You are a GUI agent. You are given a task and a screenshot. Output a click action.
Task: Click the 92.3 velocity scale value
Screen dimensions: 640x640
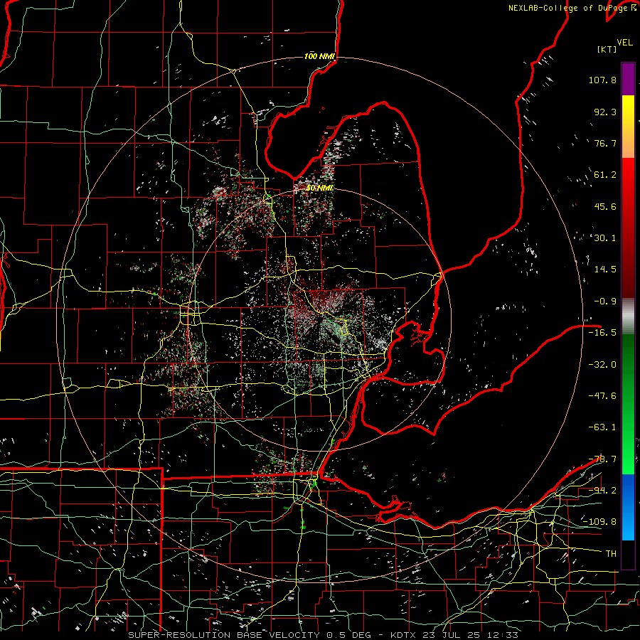pos(605,112)
